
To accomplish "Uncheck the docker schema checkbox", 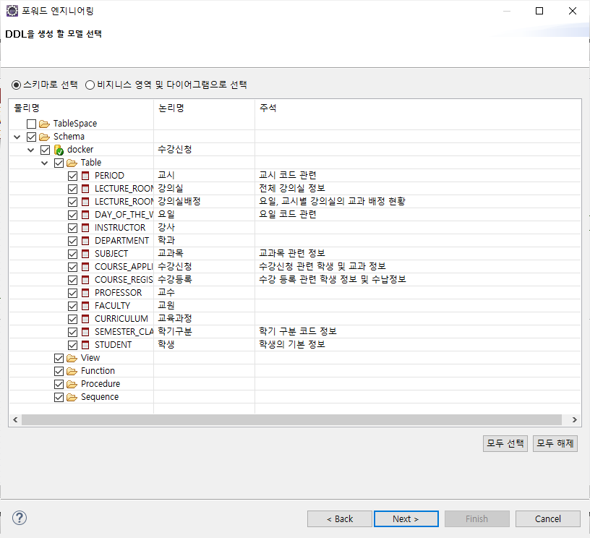I will pyautogui.click(x=45, y=150).
